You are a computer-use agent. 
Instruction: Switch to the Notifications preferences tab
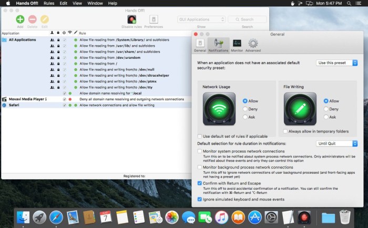(218, 44)
